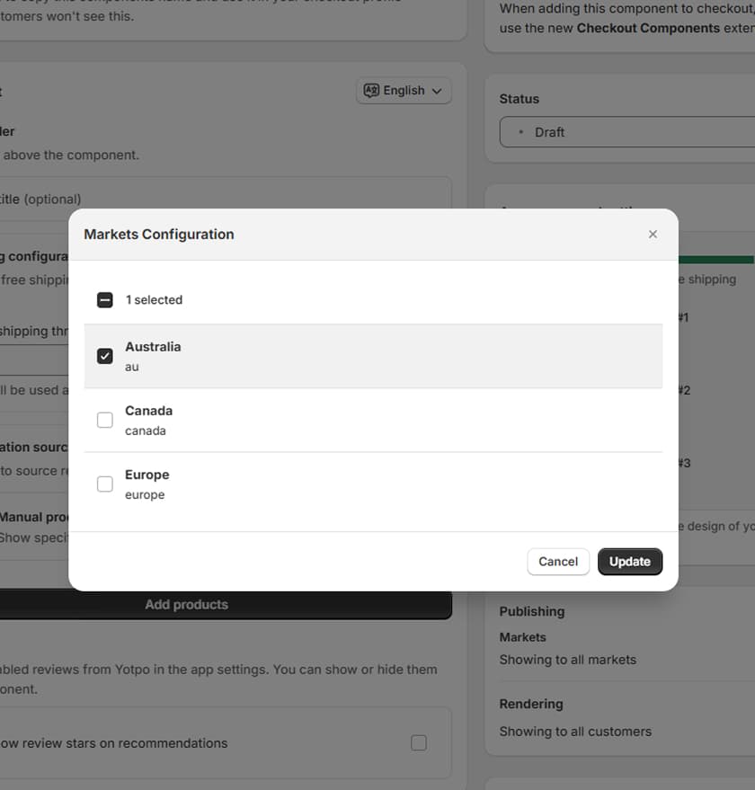
Task: Click the Markets Configuration dialog title
Action: [158, 234]
